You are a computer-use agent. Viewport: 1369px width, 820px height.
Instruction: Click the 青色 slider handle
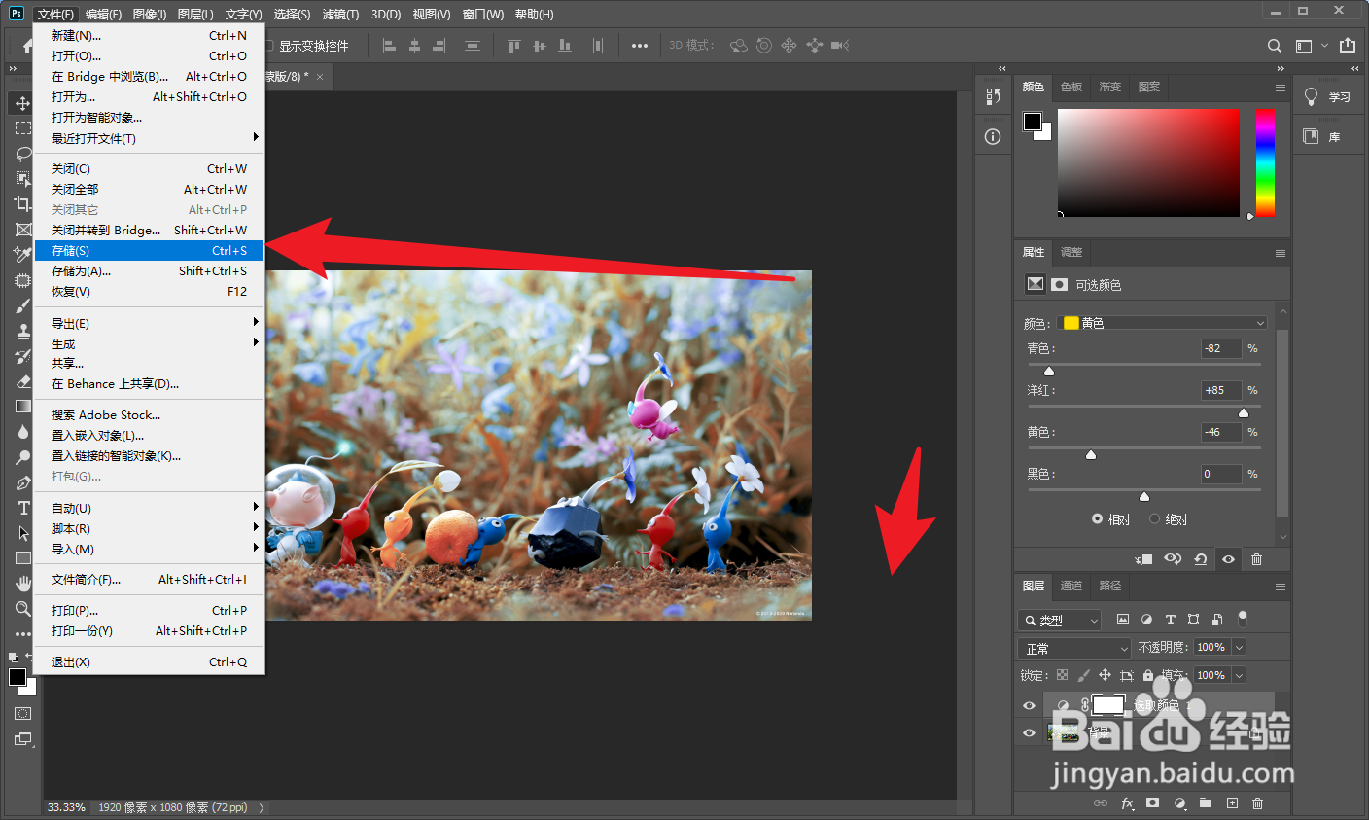click(x=1049, y=372)
